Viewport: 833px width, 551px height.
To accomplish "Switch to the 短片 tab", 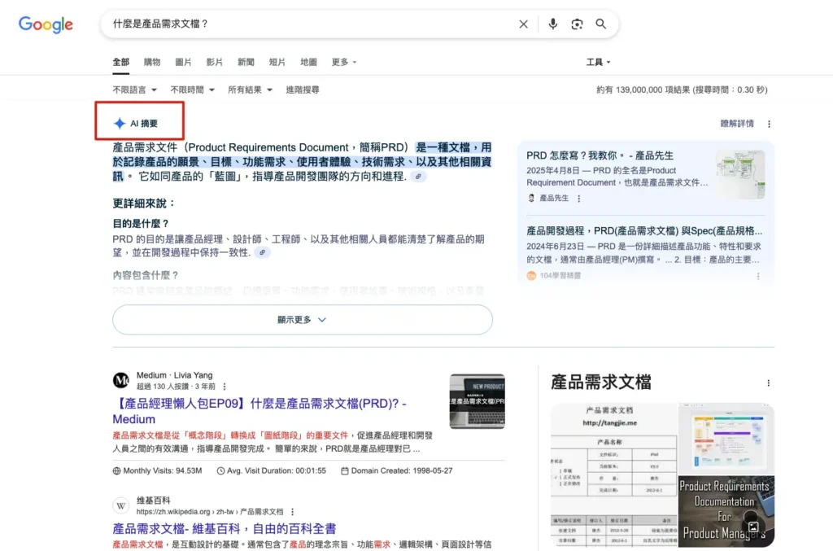I will tap(277, 62).
